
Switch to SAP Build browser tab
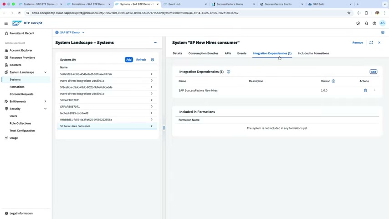tap(329, 4)
